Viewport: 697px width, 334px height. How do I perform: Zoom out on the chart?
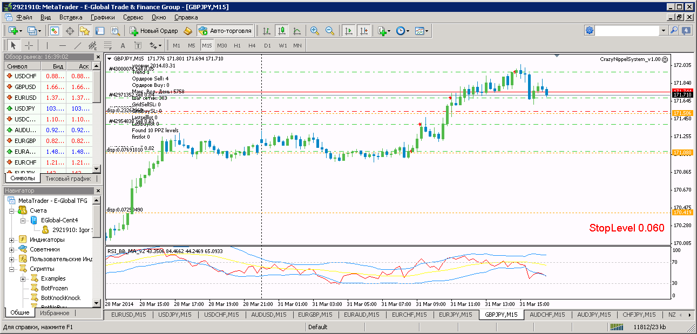tap(329, 31)
